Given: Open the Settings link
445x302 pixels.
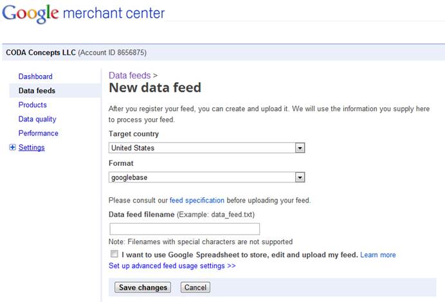Looking at the screenshot, I should click(x=32, y=147).
